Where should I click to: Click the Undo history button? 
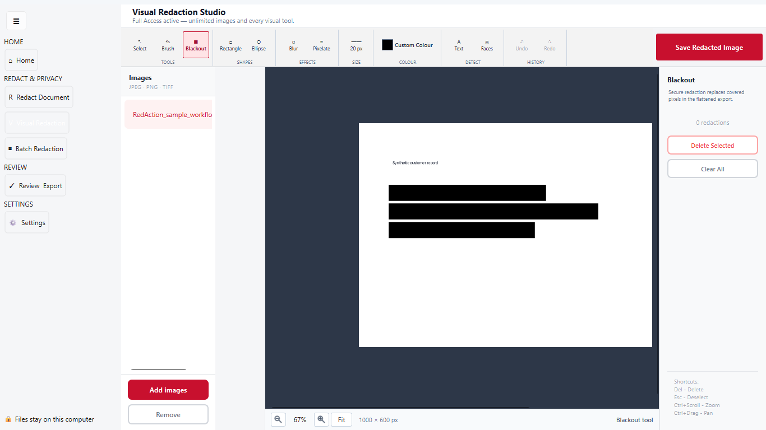point(522,45)
